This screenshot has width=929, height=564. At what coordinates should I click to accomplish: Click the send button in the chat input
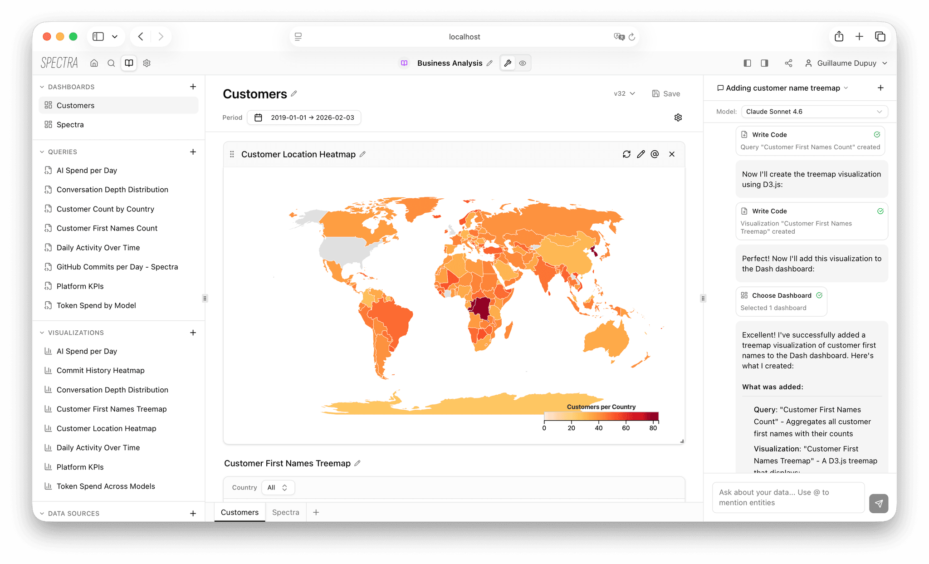(x=879, y=504)
